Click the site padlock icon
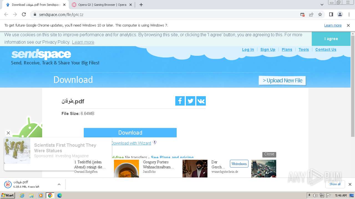This screenshot has width=355, height=199. (35, 14)
